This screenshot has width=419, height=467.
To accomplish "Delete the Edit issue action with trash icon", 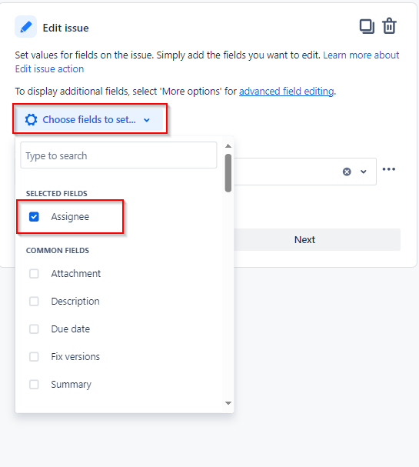I will click(x=389, y=26).
